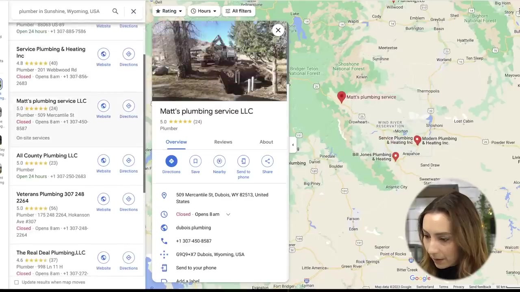This screenshot has height=292, width=520.
Task: Click the (24) reviews count in details panel
Action: click(x=197, y=122)
